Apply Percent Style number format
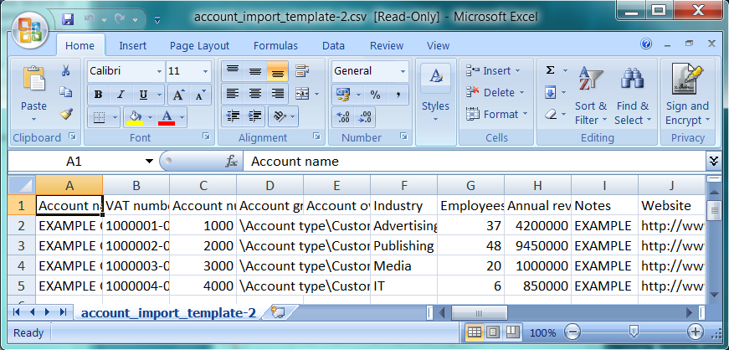 [x=375, y=95]
